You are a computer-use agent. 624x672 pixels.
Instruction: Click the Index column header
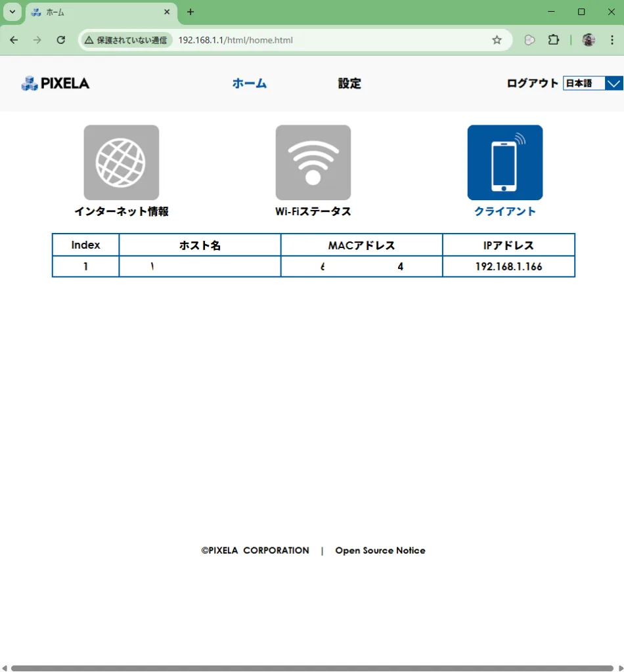tap(85, 245)
